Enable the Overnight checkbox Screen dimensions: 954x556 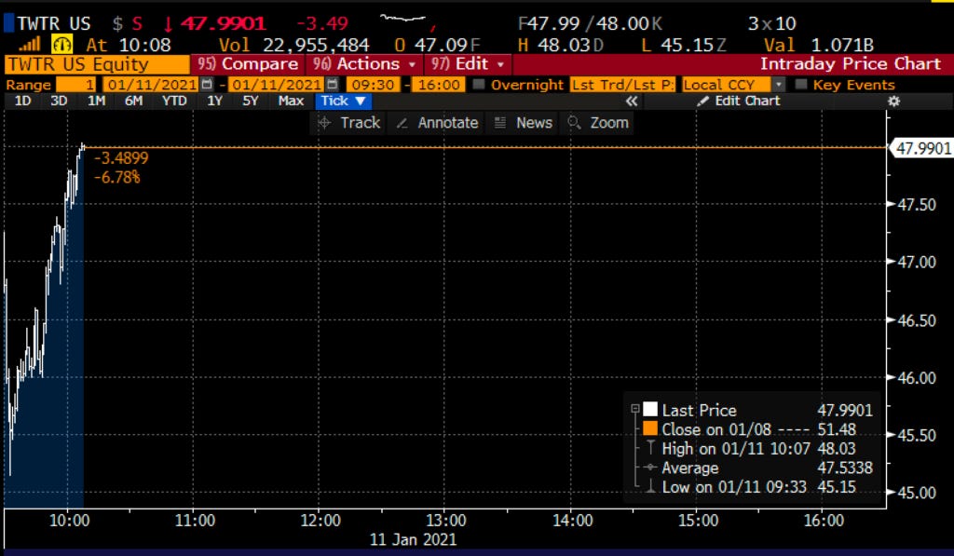coord(479,84)
